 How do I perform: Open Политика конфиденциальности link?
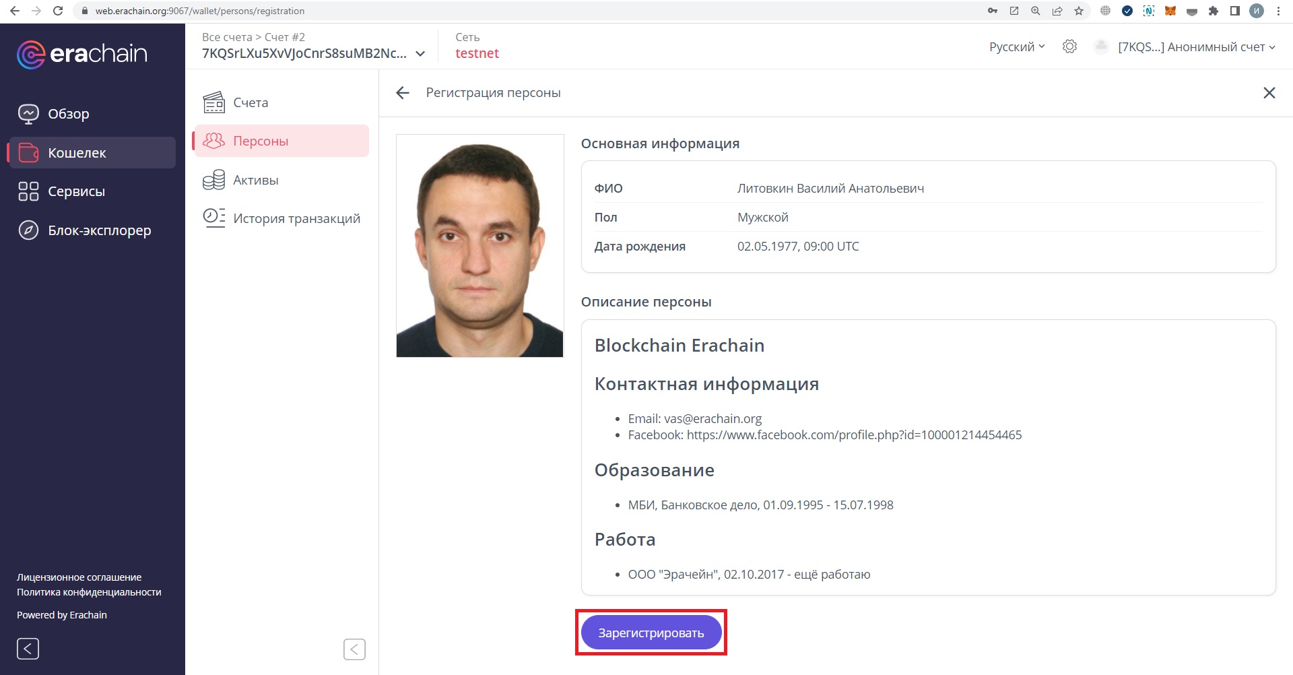[89, 592]
